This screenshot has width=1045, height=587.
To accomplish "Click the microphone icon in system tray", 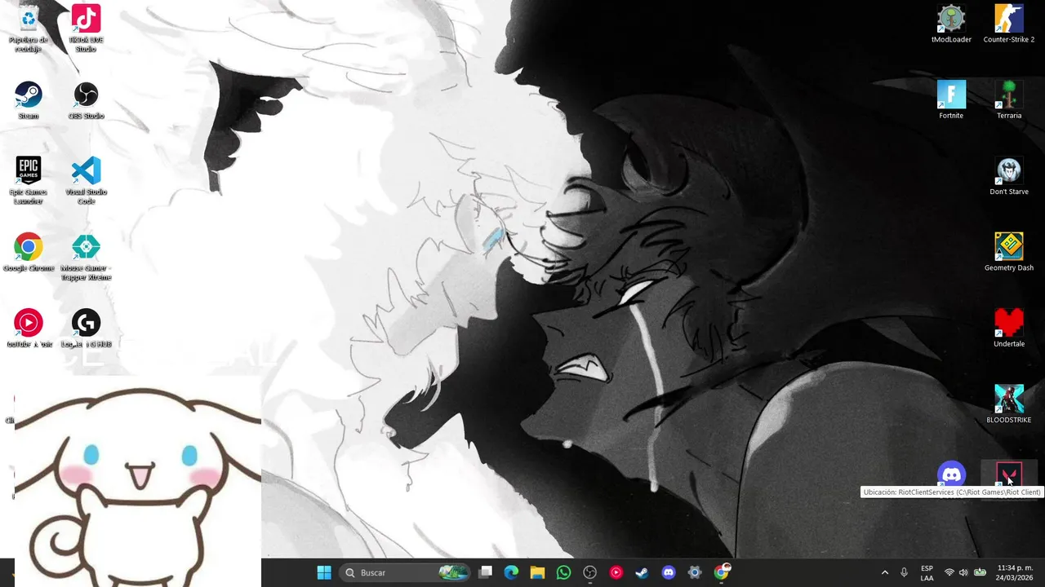I will (904, 572).
